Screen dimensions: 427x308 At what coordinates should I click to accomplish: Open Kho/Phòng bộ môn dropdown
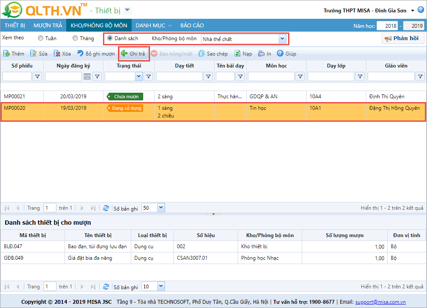click(282, 38)
